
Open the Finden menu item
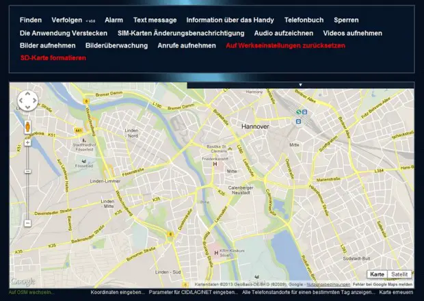pyautogui.click(x=31, y=20)
